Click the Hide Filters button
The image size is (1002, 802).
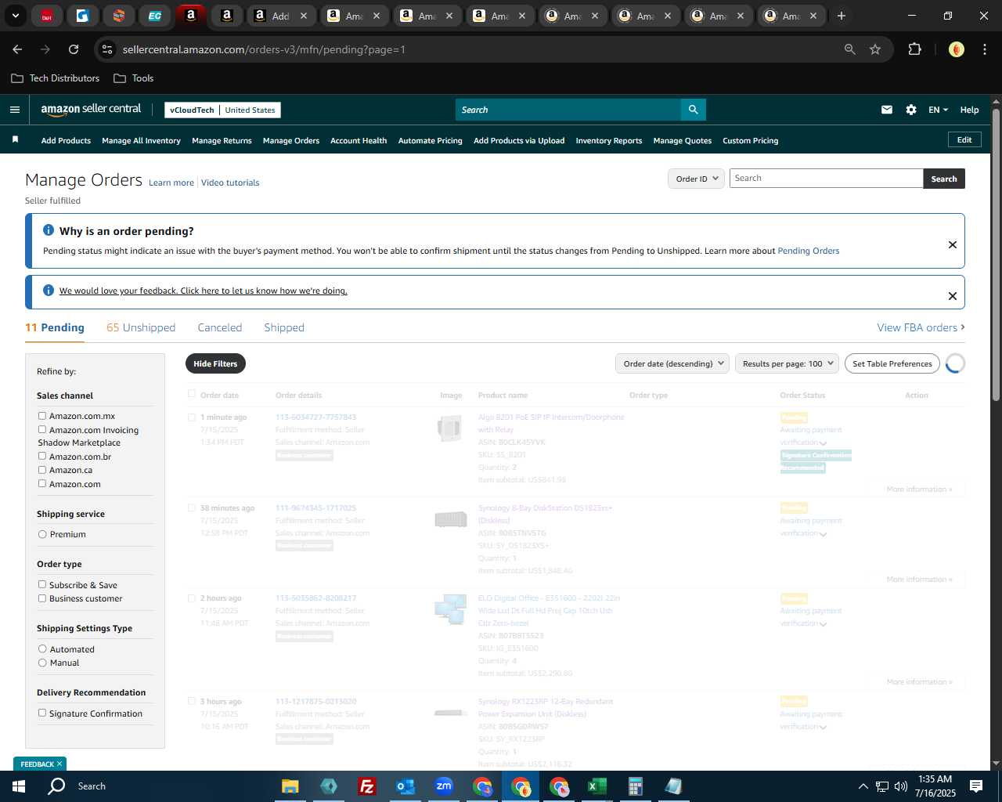click(x=215, y=363)
